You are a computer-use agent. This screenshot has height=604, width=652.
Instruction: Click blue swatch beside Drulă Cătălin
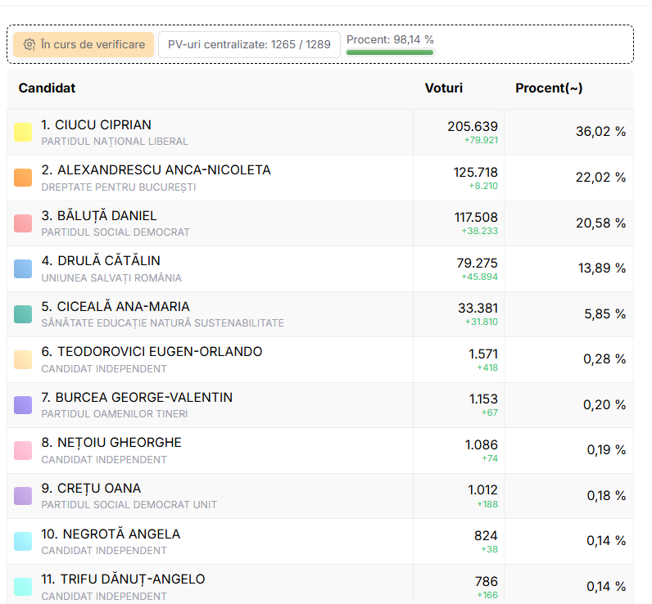click(x=23, y=268)
